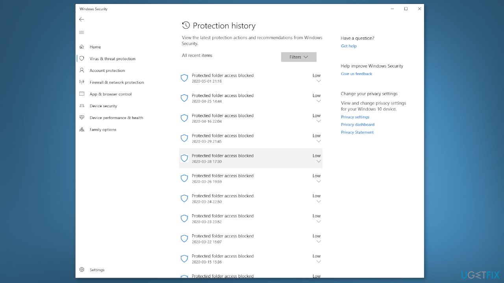Screen dimensions: 504x283
Task: Click the Firewall & network protection icon
Action: click(82, 82)
